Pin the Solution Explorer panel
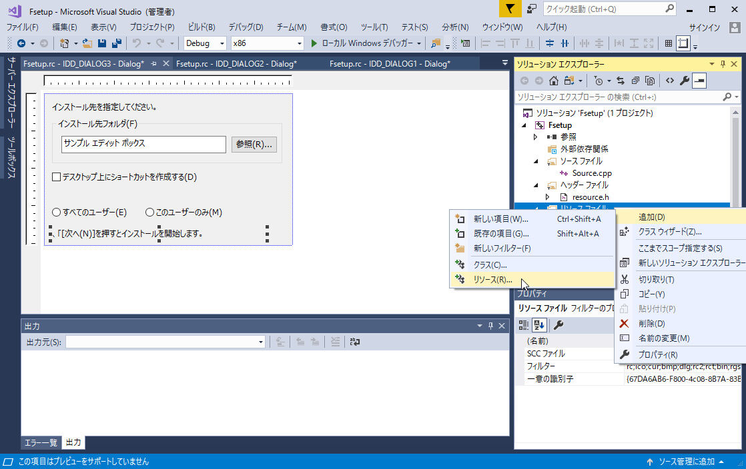 pos(723,64)
